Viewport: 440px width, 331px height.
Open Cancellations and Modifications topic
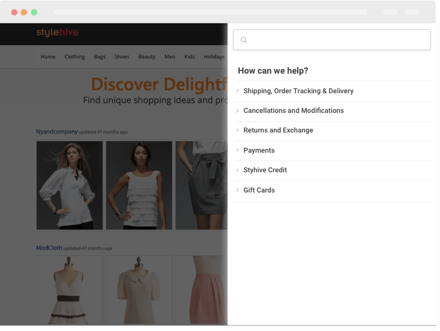click(293, 111)
